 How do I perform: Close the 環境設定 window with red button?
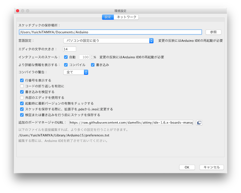tap(18, 11)
